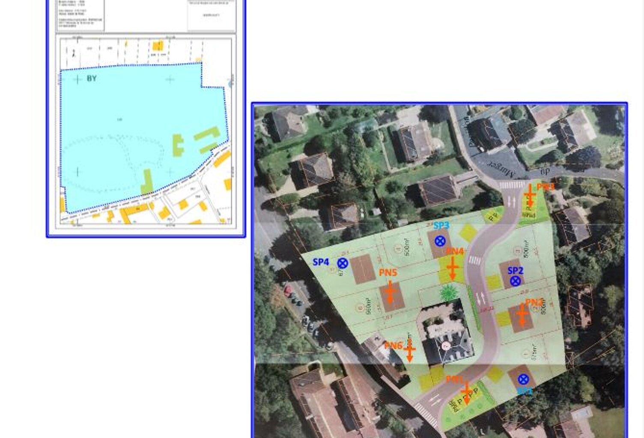Select the PN4 orange arrow symbol
The height and width of the screenshot is (438, 644).
tap(453, 268)
